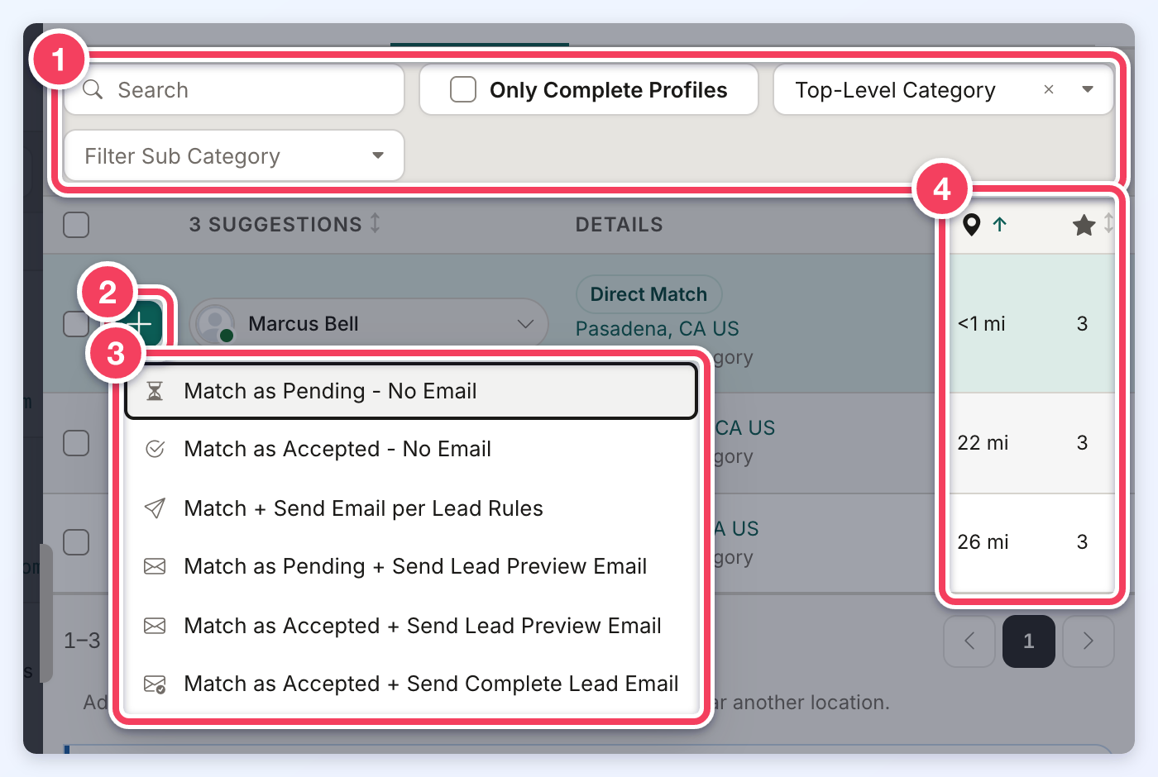Select the checkbox for the 22 mi row

coord(76,443)
